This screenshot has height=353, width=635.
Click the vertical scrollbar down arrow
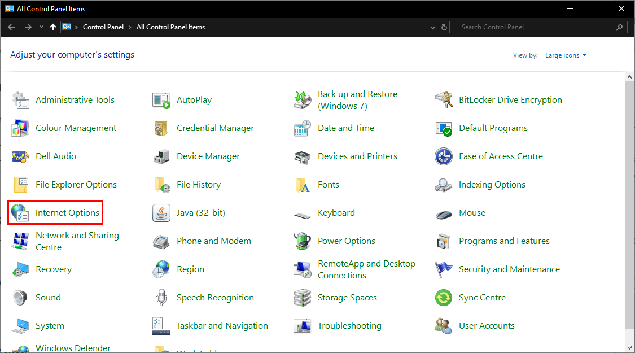pyautogui.click(x=630, y=348)
